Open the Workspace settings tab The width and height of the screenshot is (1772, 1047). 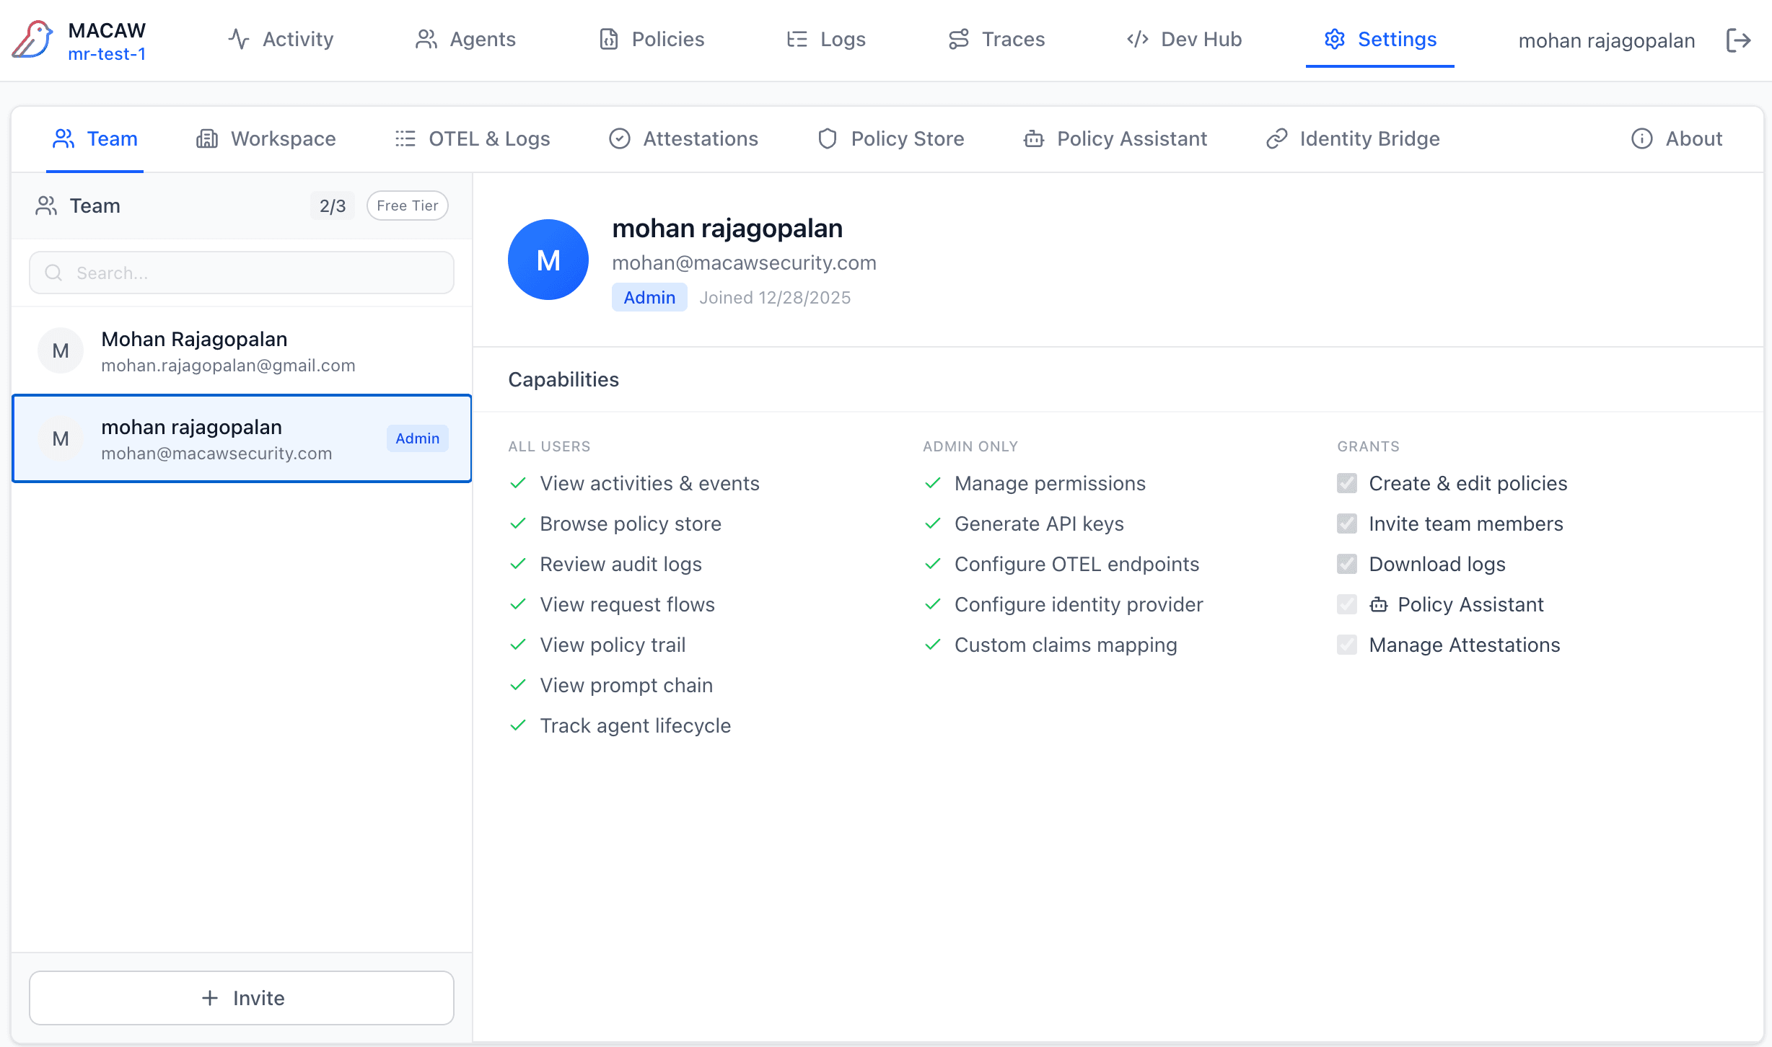tap(266, 138)
